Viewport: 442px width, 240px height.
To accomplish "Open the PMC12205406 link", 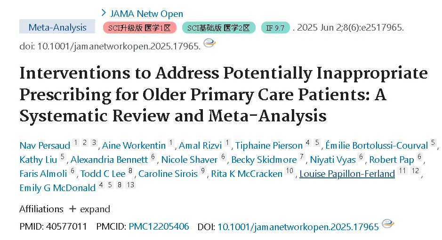I will (x=159, y=226).
